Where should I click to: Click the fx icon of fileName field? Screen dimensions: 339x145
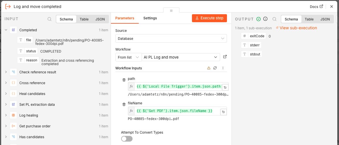pyautogui.click(x=131, y=111)
